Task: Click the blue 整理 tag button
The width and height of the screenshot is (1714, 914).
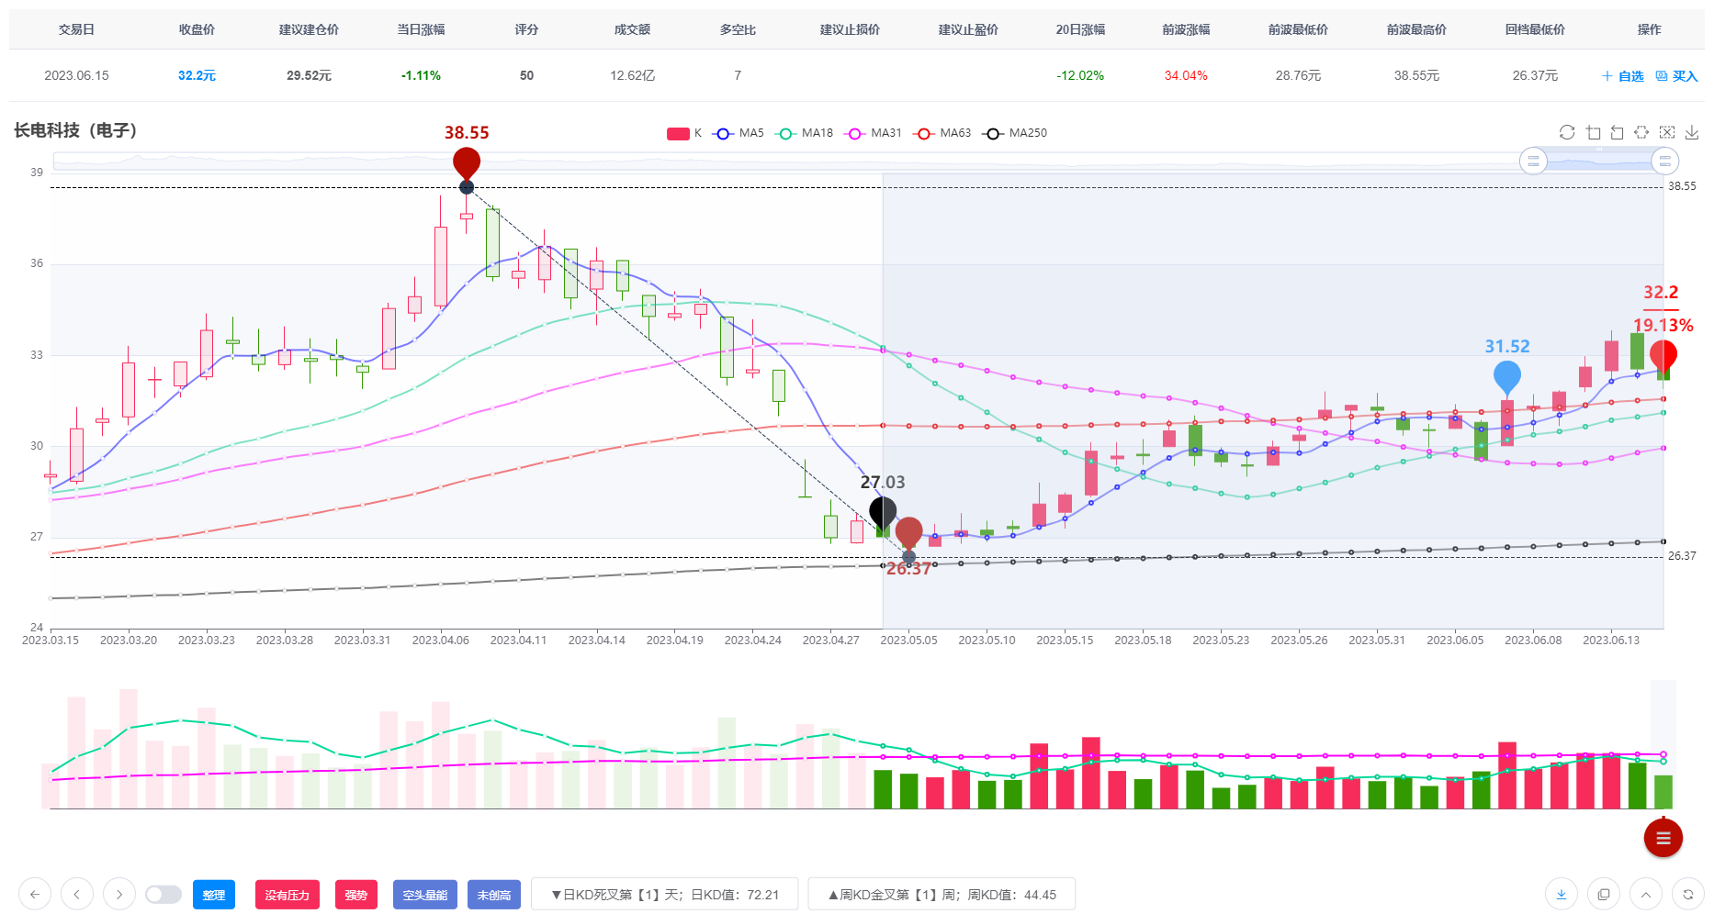Action: (x=214, y=895)
